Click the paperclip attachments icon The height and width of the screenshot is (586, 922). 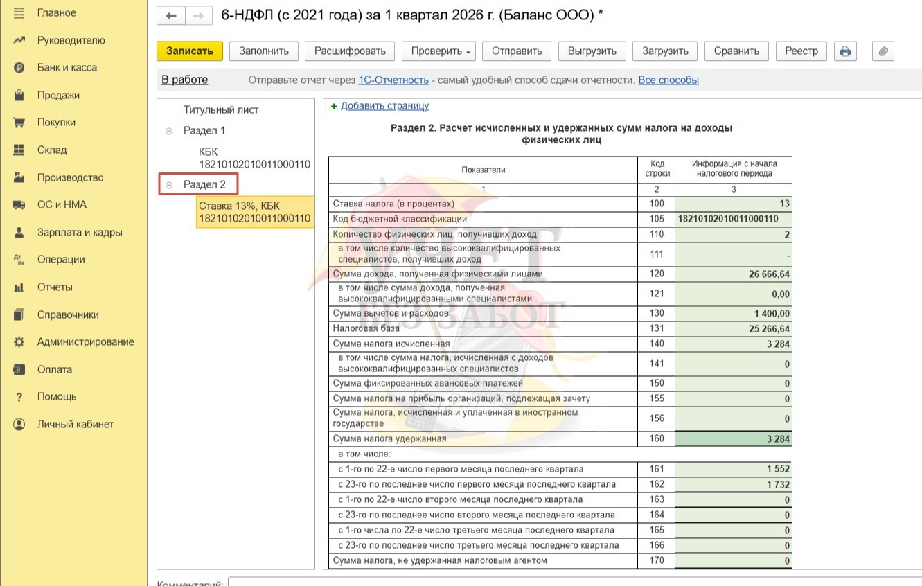pyautogui.click(x=883, y=51)
